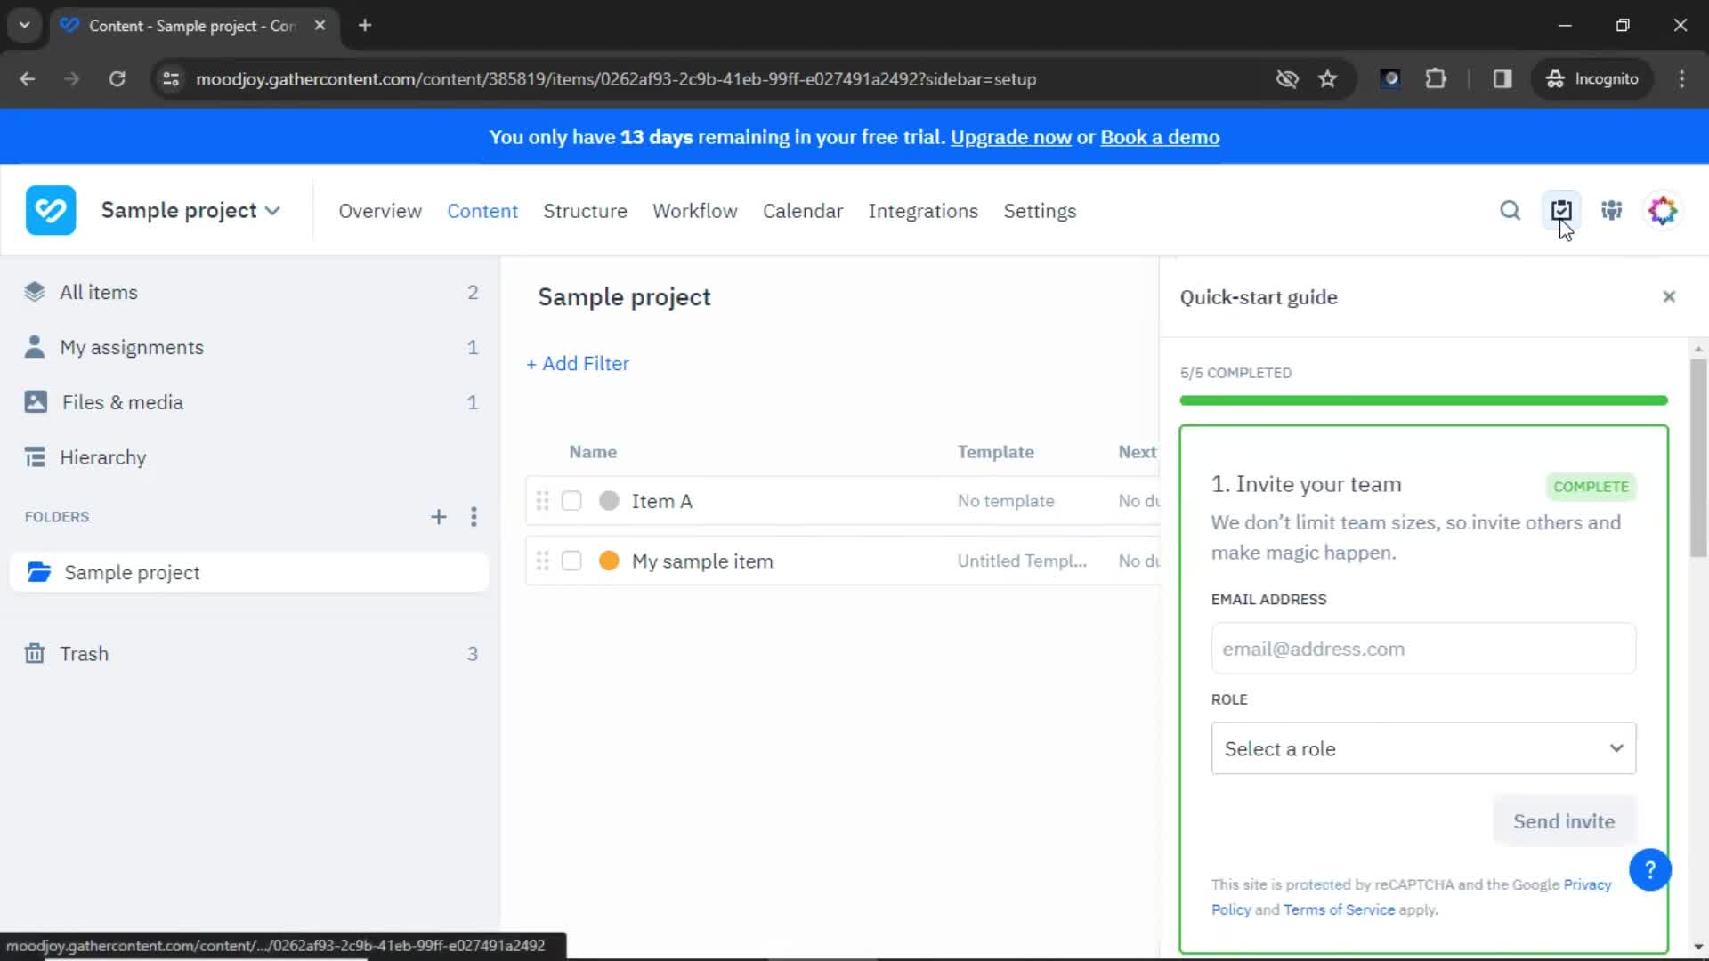This screenshot has height=961, width=1709.
Task: Open the My sample item entry
Action: point(702,561)
